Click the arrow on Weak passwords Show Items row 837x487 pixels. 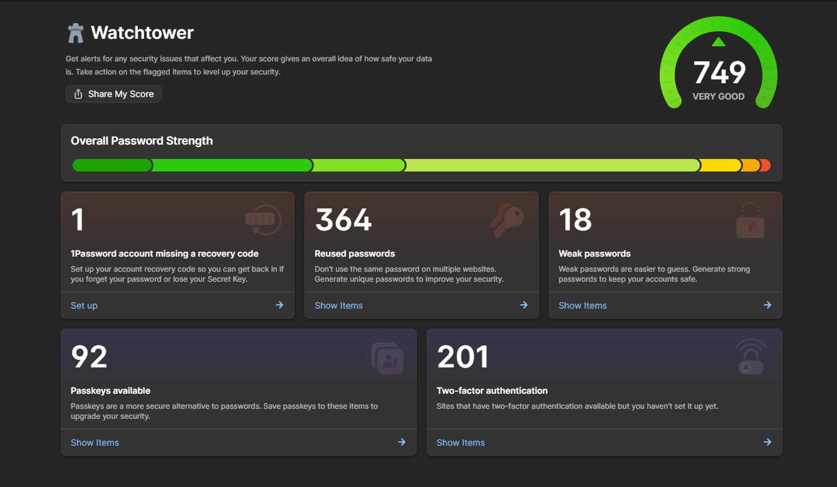767,305
